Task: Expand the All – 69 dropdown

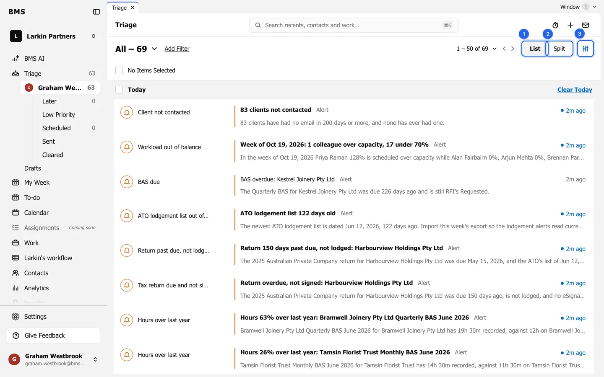Action: [x=136, y=49]
